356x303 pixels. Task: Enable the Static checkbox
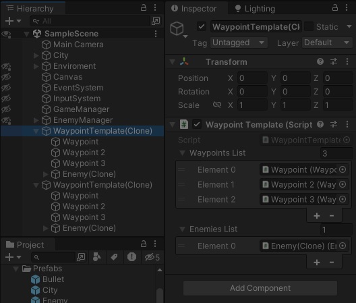point(309,26)
